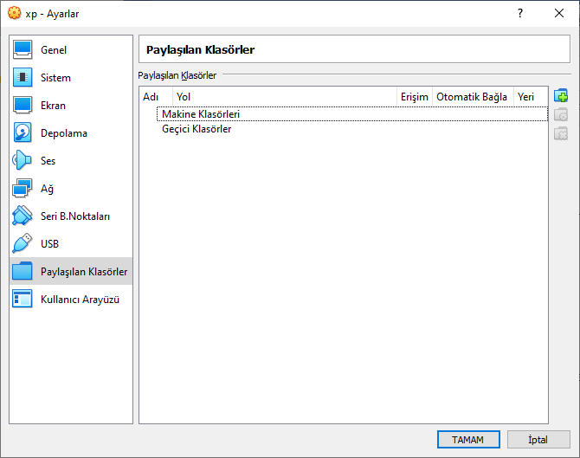
Task: Click the VirtualBox gear icon in title bar
Action: [x=14, y=13]
